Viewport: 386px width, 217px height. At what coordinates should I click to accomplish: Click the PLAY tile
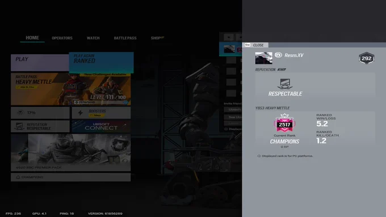click(40, 63)
